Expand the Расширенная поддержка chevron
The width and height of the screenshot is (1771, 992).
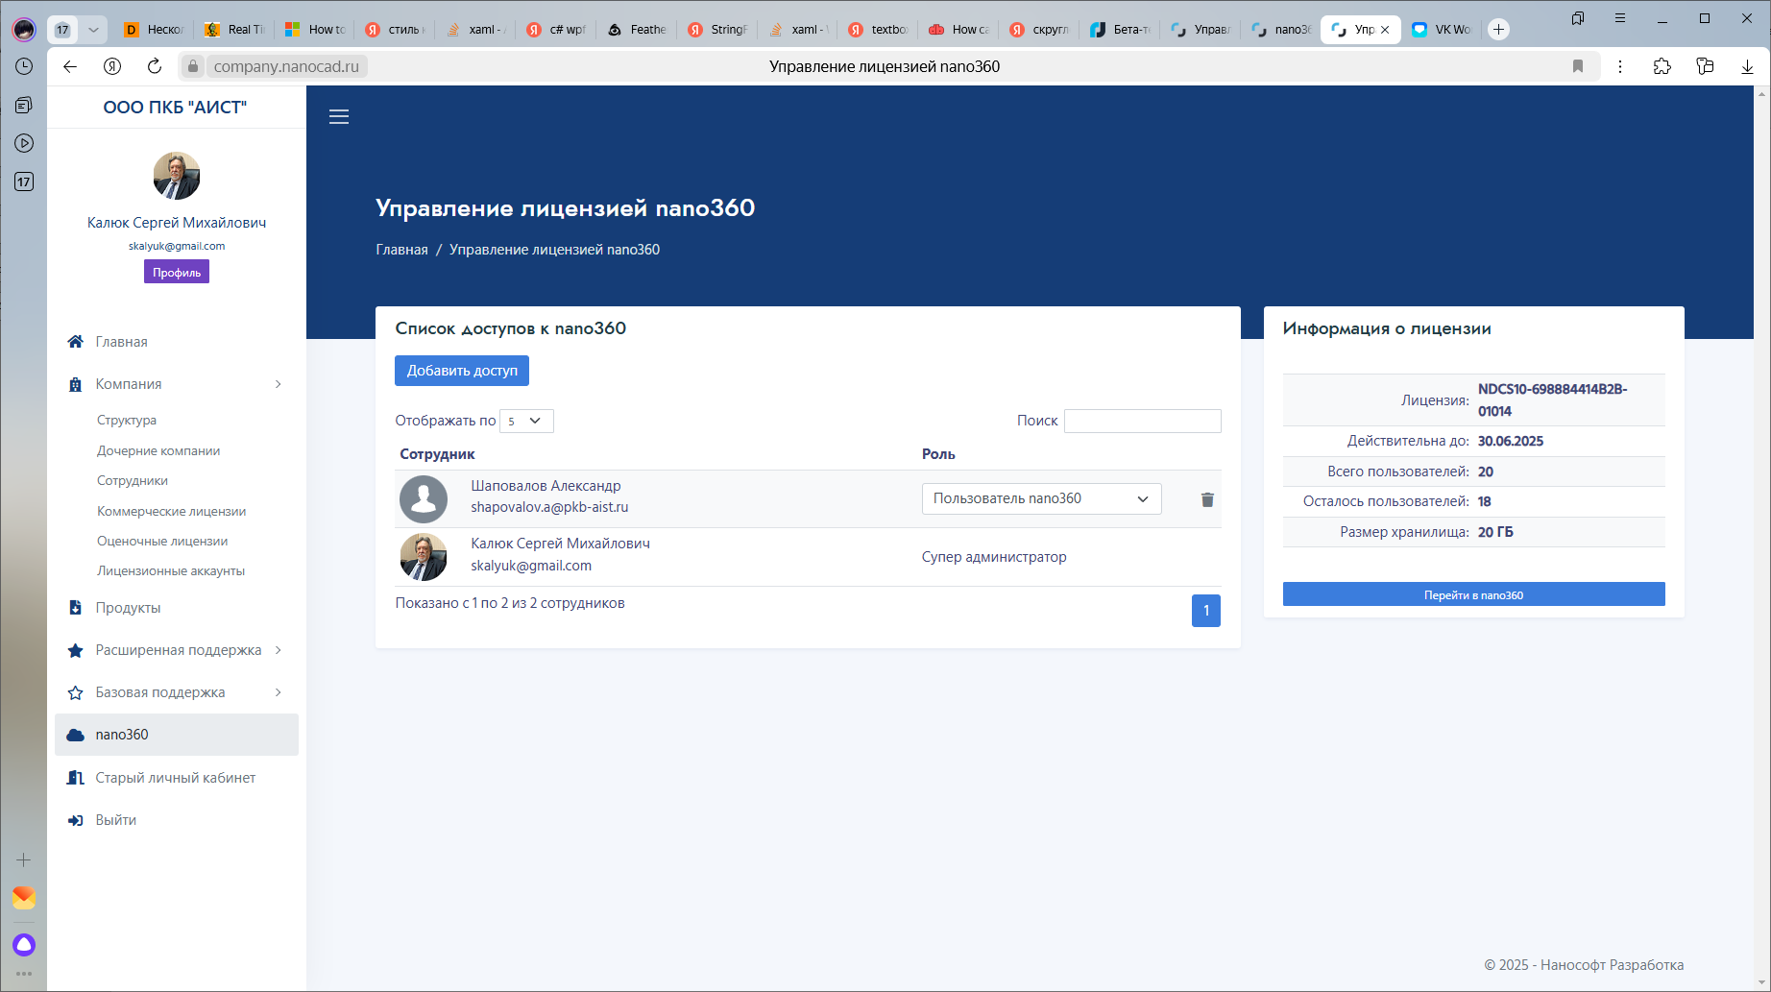279,650
